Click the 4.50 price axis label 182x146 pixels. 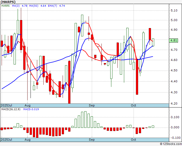174,71
